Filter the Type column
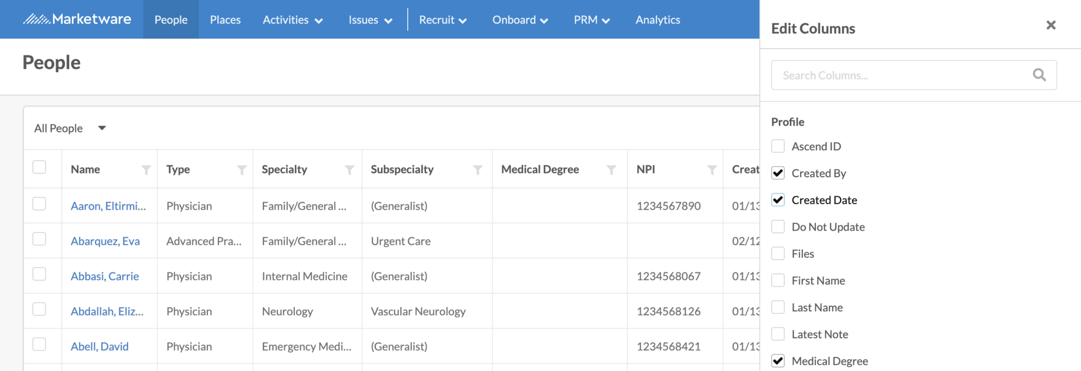The height and width of the screenshot is (371, 1081). 242,170
